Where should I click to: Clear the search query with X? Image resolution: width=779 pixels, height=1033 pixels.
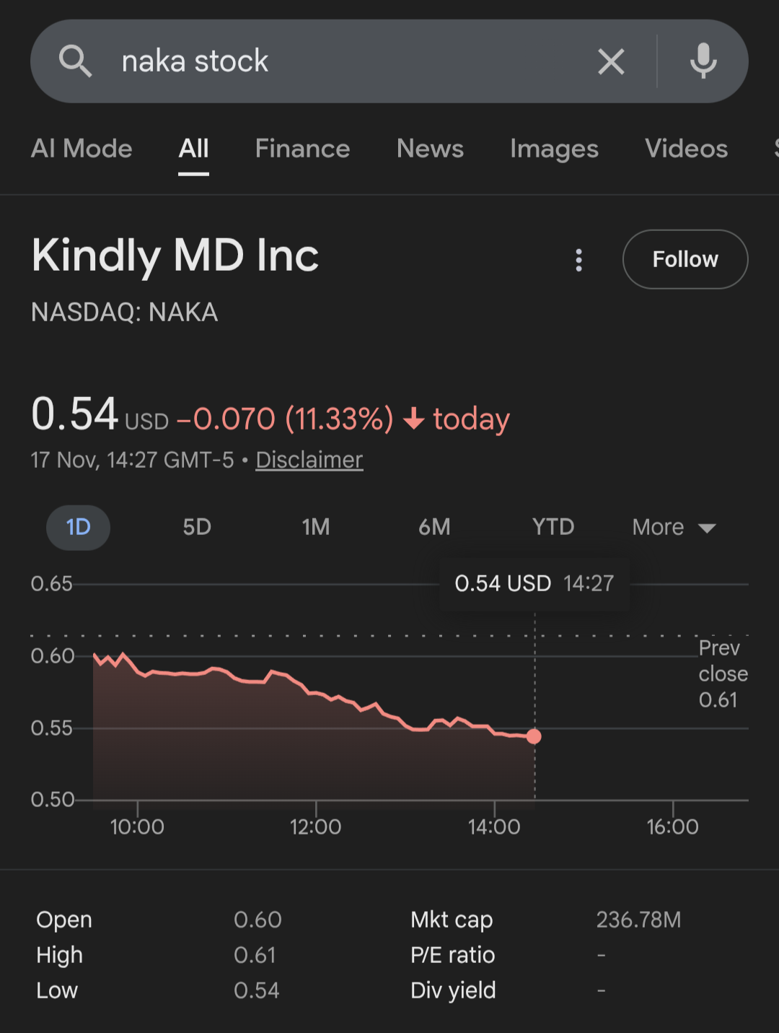click(x=611, y=62)
